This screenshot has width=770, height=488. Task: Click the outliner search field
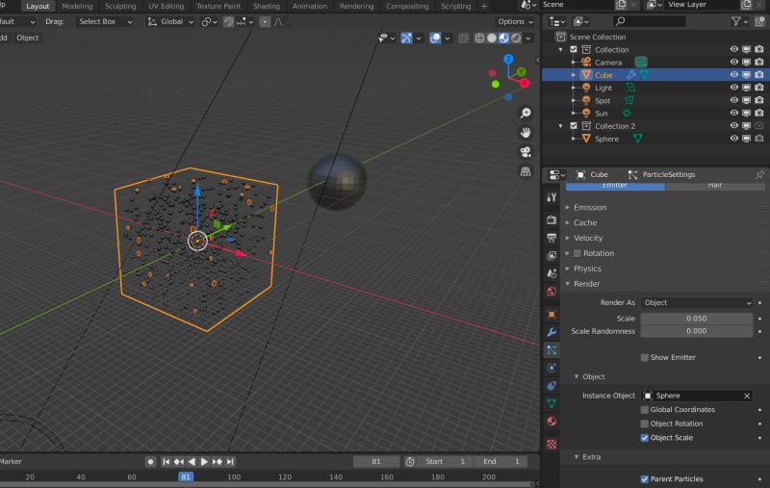click(x=649, y=21)
